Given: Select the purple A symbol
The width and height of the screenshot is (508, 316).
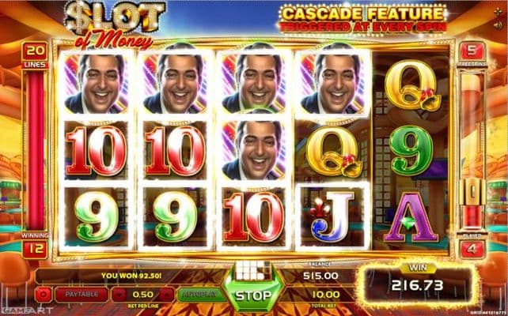Looking at the screenshot, I should coord(411,217).
